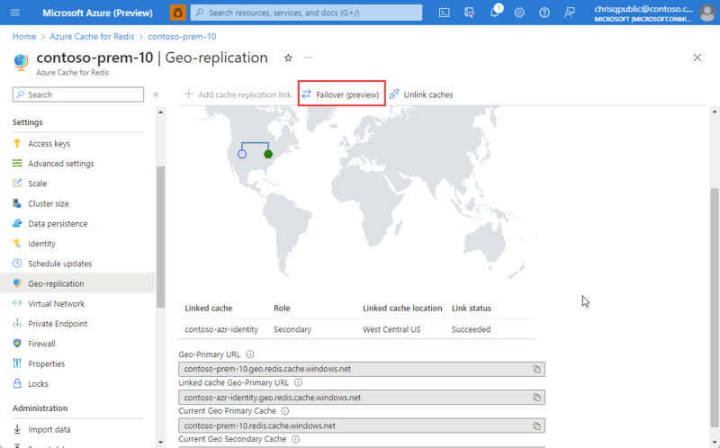The height and width of the screenshot is (448, 720).
Task: Click the Link status column header
Action: point(471,308)
